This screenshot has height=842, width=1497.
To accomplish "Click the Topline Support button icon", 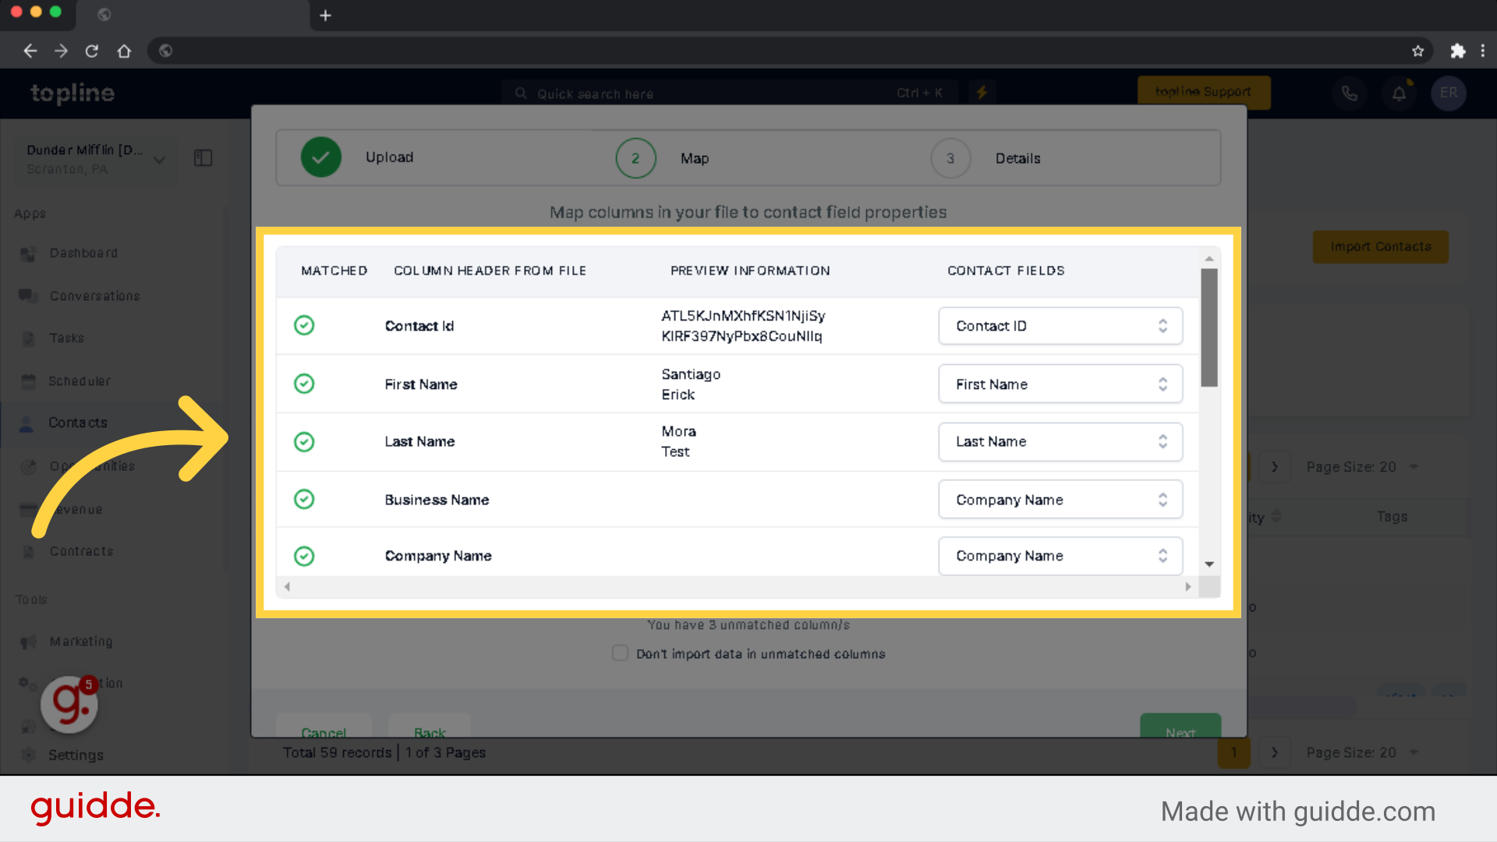I will tap(1203, 94).
